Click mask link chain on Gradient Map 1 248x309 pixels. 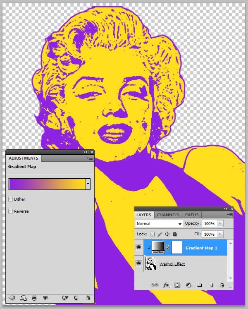168,247
